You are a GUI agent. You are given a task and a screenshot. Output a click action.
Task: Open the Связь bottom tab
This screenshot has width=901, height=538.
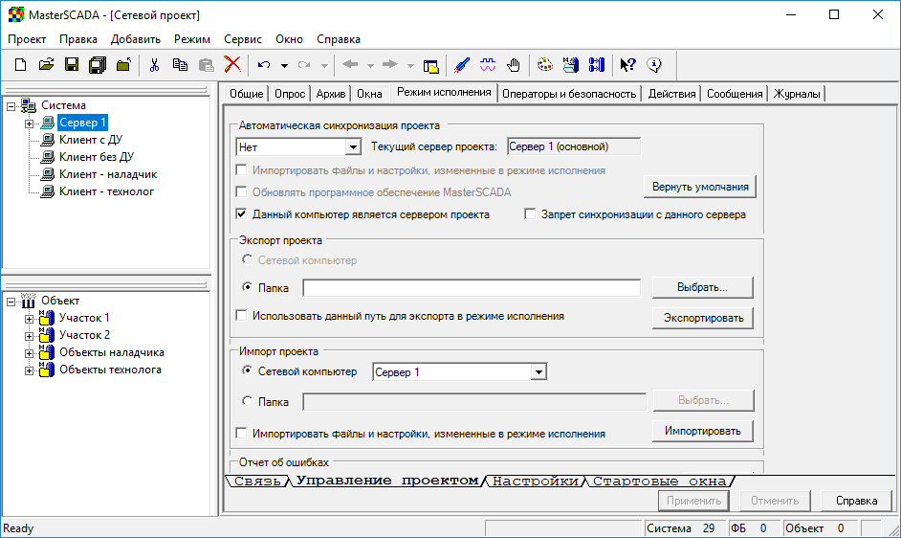click(257, 481)
